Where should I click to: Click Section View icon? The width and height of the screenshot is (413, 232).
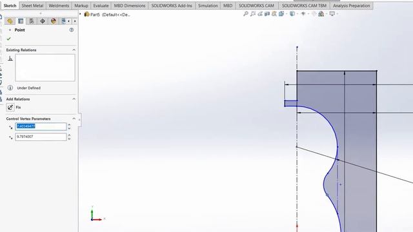click(x=267, y=14)
